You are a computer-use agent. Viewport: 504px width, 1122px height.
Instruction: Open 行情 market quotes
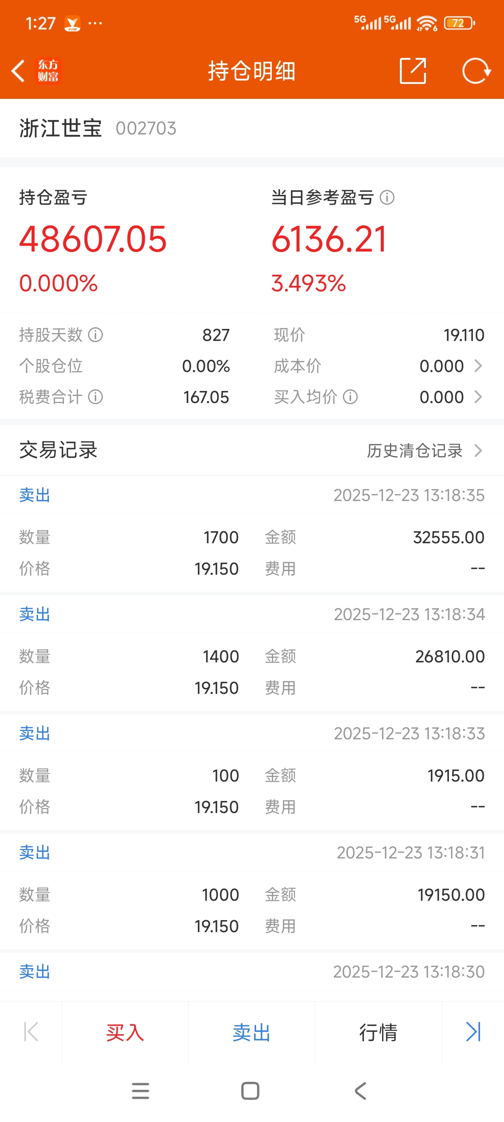click(x=378, y=1033)
